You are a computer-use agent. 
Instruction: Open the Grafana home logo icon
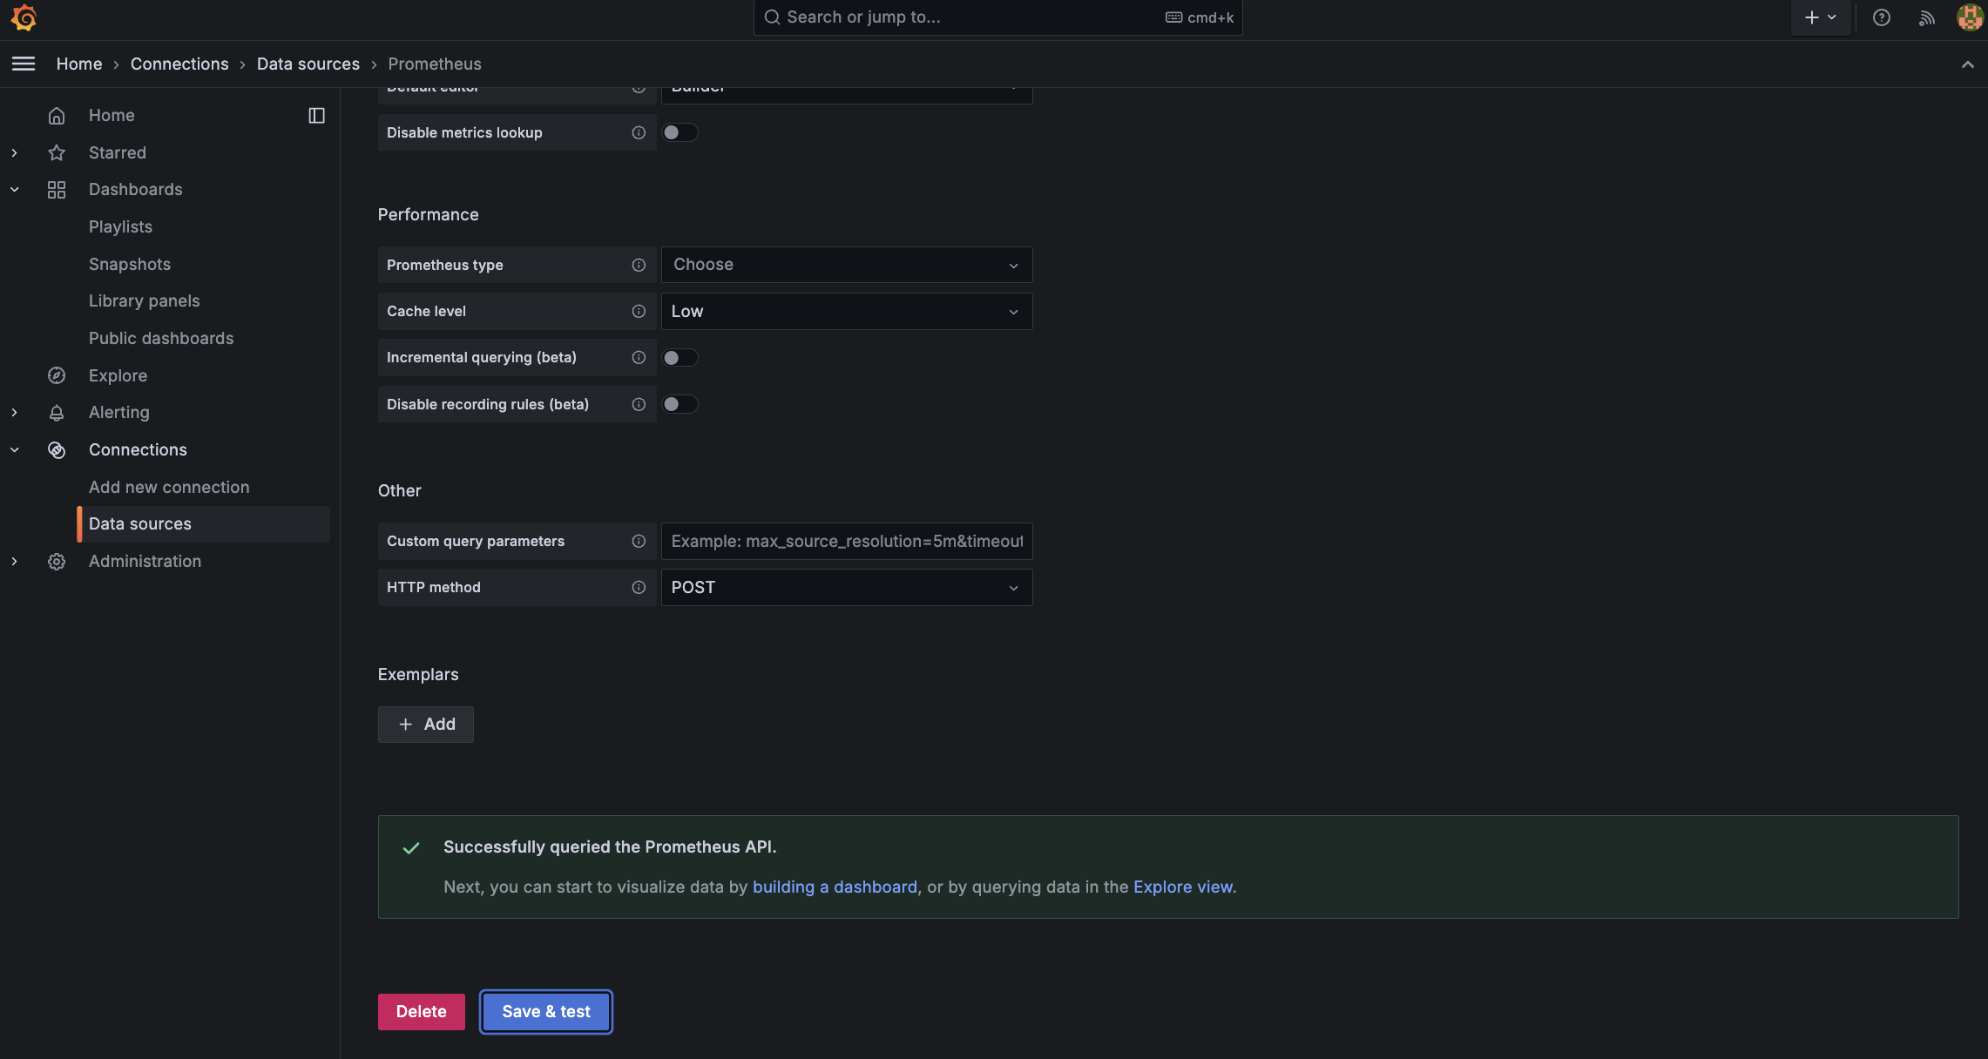(x=24, y=17)
